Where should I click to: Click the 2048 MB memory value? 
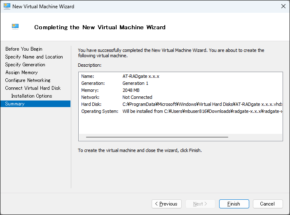[x=131, y=90]
